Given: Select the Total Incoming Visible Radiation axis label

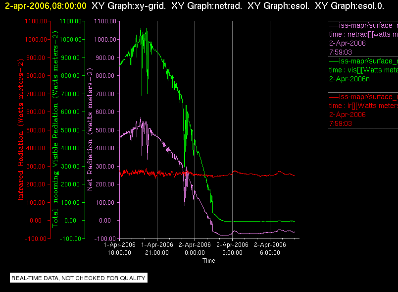Looking at the screenshot, I should 55,129.
